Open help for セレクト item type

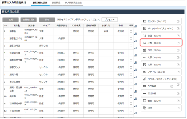coord(178,21)
